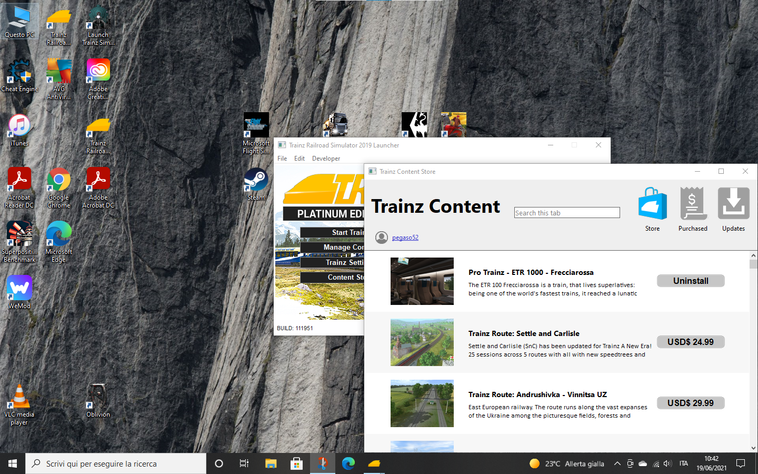Image resolution: width=758 pixels, height=474 pixels.
Task: Click the Content Store button in the Launcher
Action: click(x=332, y=277)
